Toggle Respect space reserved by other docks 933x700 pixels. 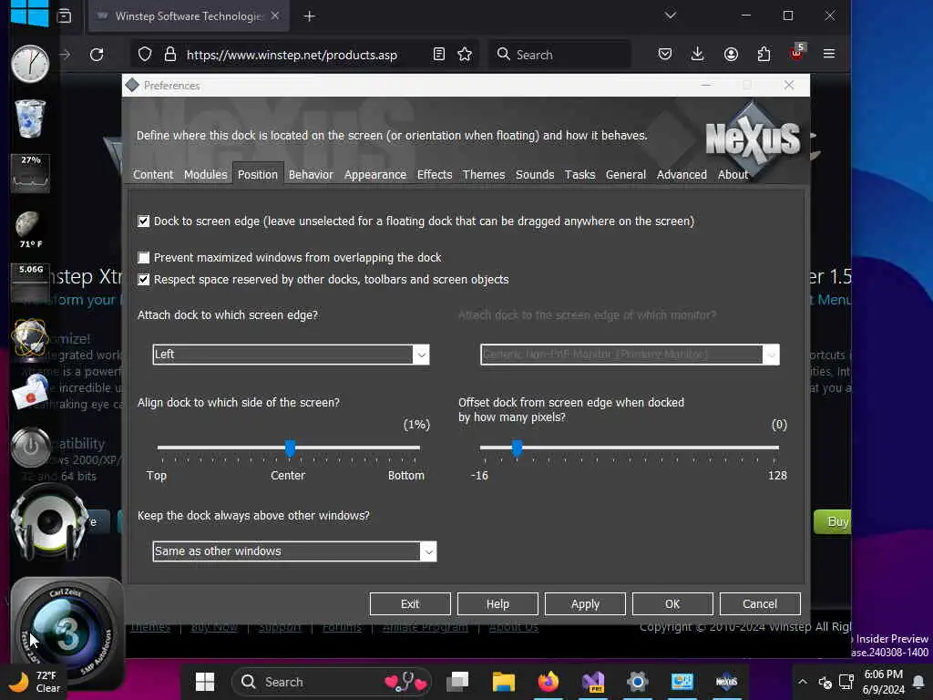(x=143, y=280)
